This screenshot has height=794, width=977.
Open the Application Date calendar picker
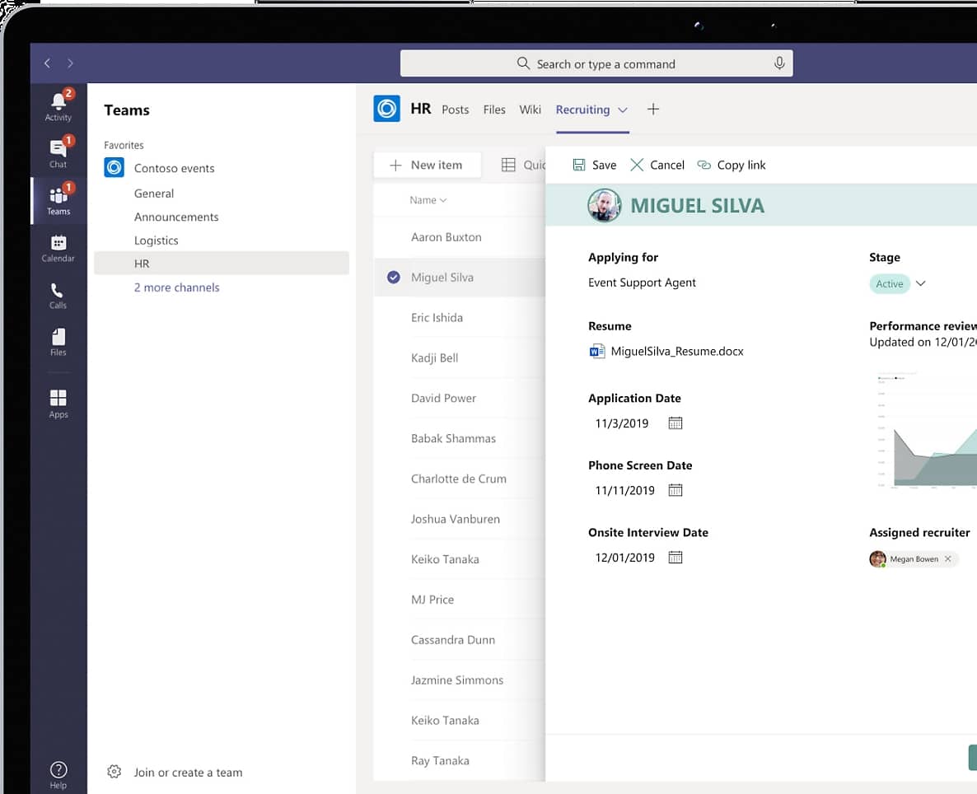[675, 423]
